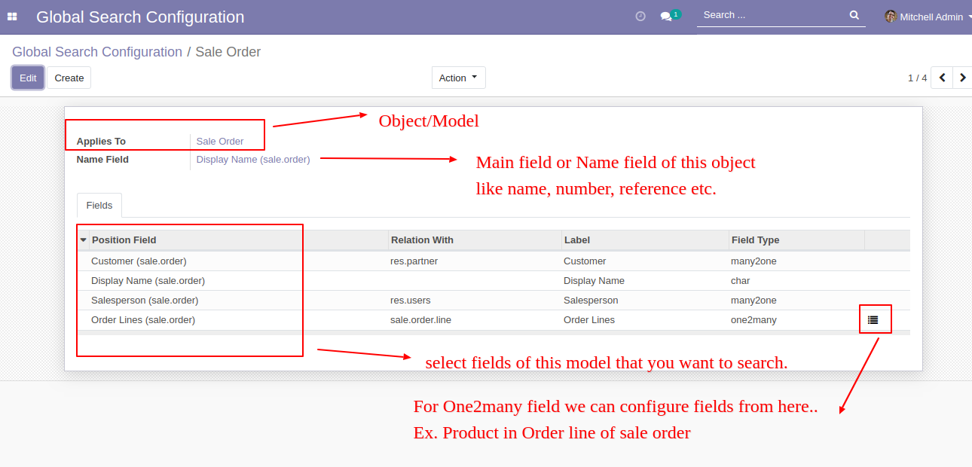Image resolution: width=972 pixels, height=467 pixels.
Task: Open Mitchell Admin user menu
Action: click(x=931, y=17)
